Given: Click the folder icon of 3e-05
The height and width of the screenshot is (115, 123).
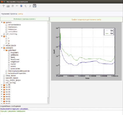Looking at the screenshot, I should pos(4,90).
